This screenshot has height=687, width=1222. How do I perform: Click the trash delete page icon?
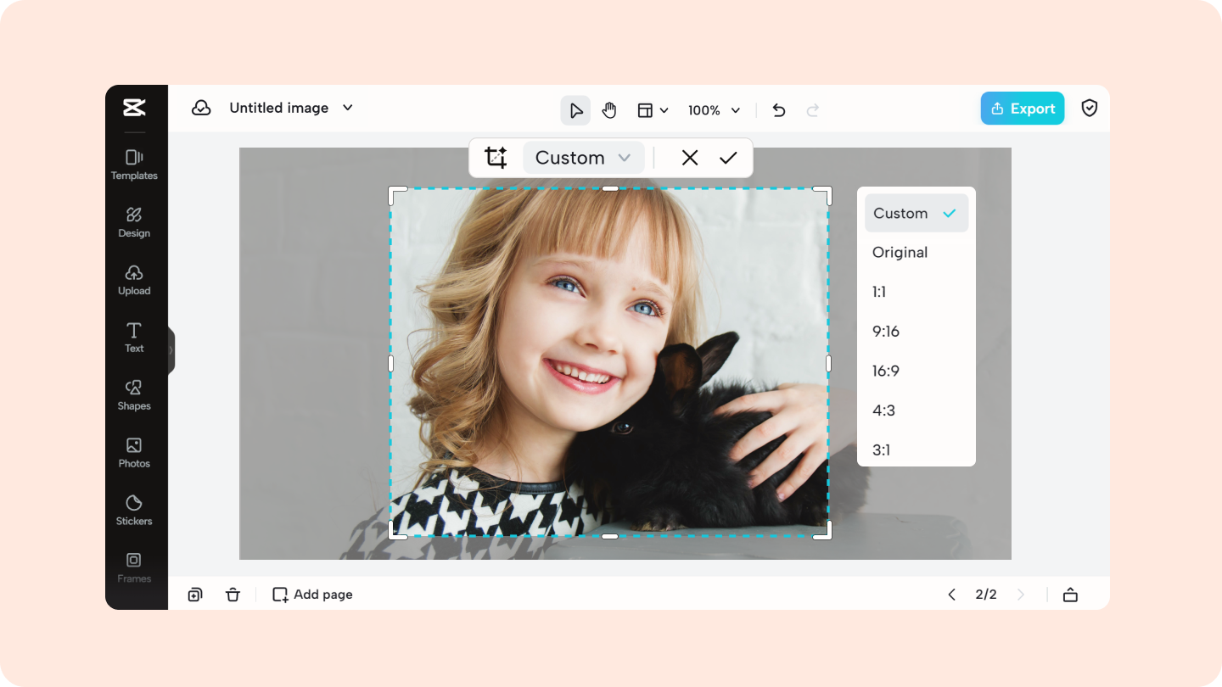pos(233,595)
